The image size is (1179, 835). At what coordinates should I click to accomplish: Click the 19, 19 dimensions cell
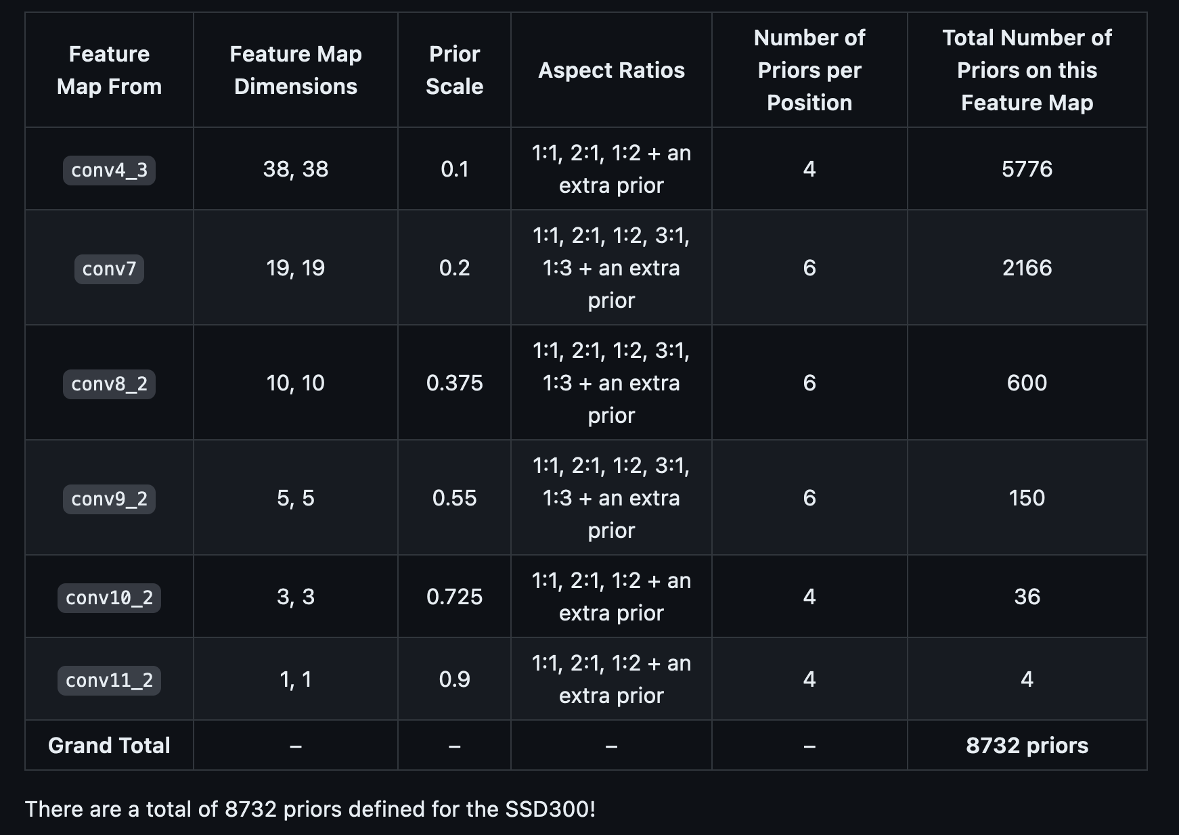click(295, 268)
